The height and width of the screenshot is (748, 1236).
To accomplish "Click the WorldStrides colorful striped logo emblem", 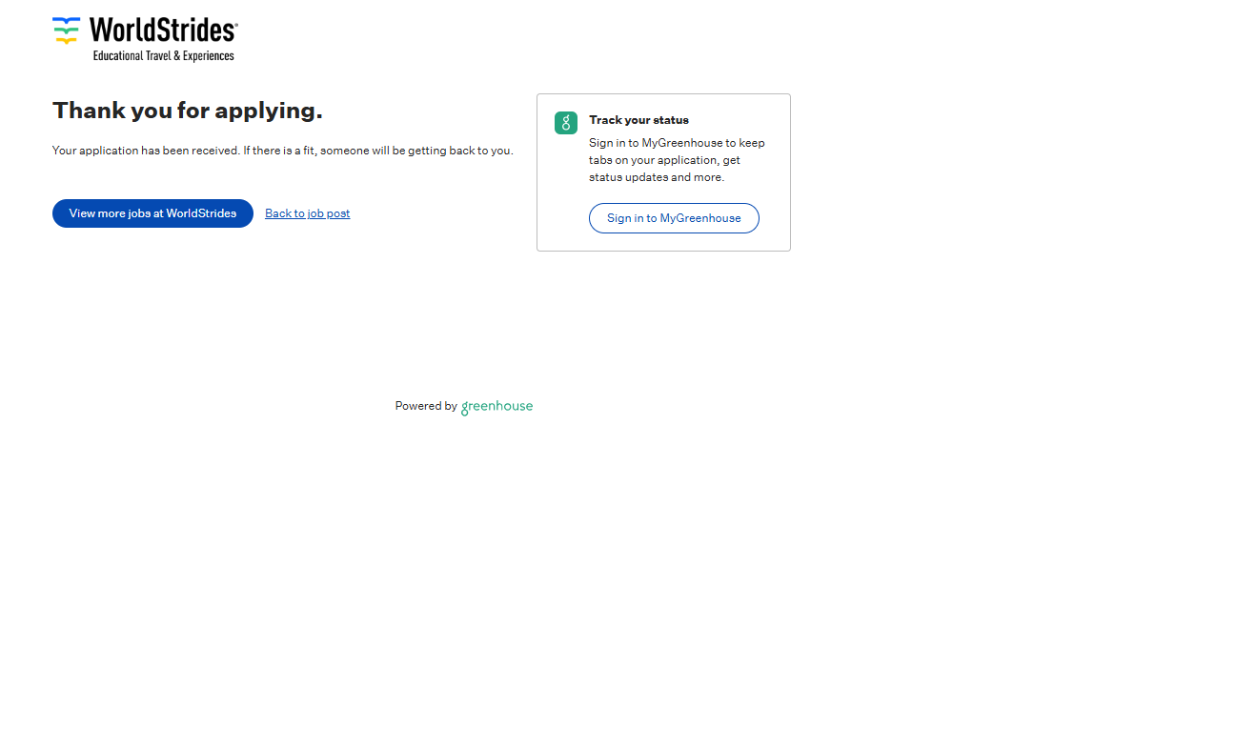I will point(66,30).
